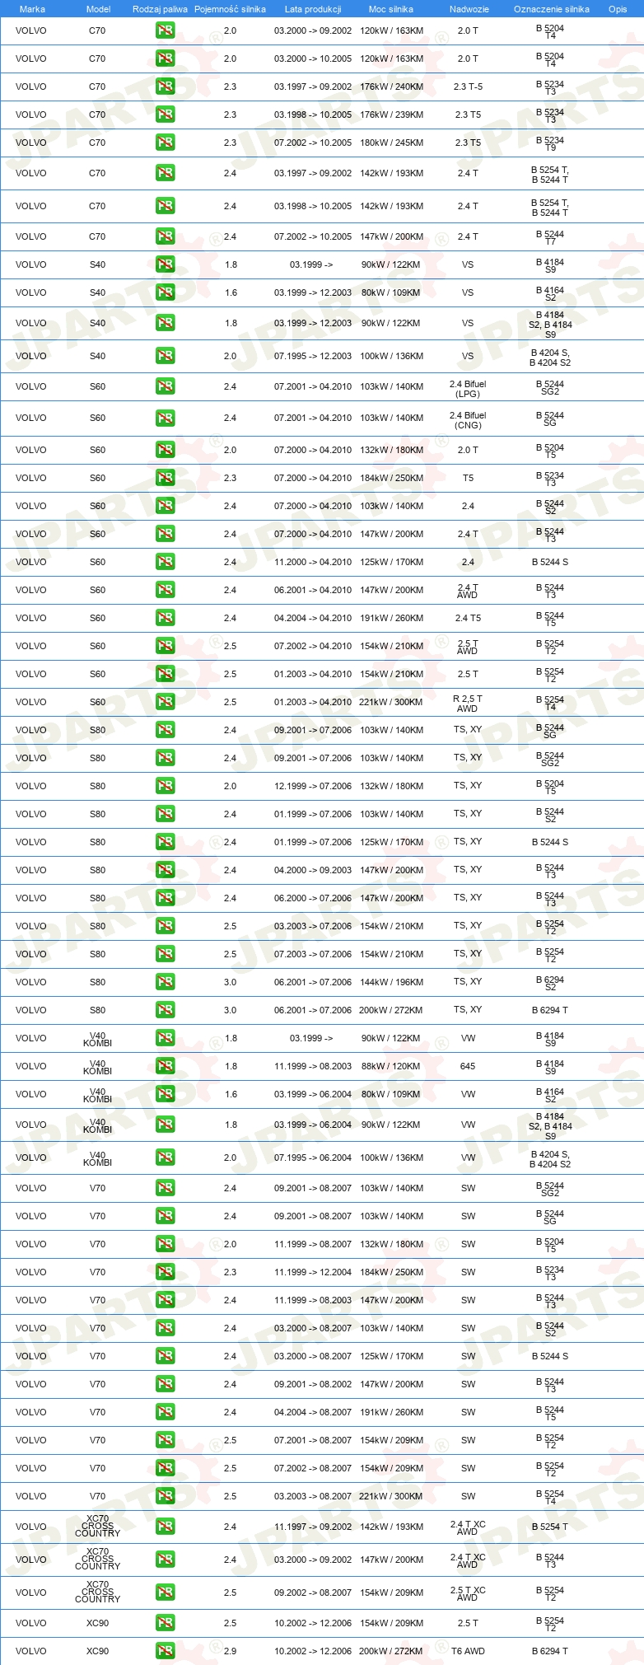Click the Marka column header
The height and width of the screenshot is (1665, 644).
(32, 9)
